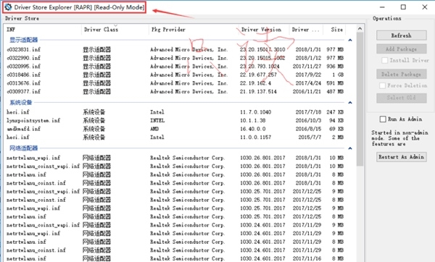Click the 系统设备 group header label
The width and height of the screenshot is (435, 262).
(21, 103)
